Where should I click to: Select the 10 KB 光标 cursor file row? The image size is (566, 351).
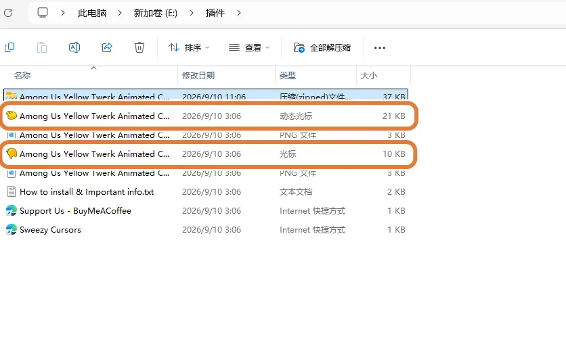point(206,154)
